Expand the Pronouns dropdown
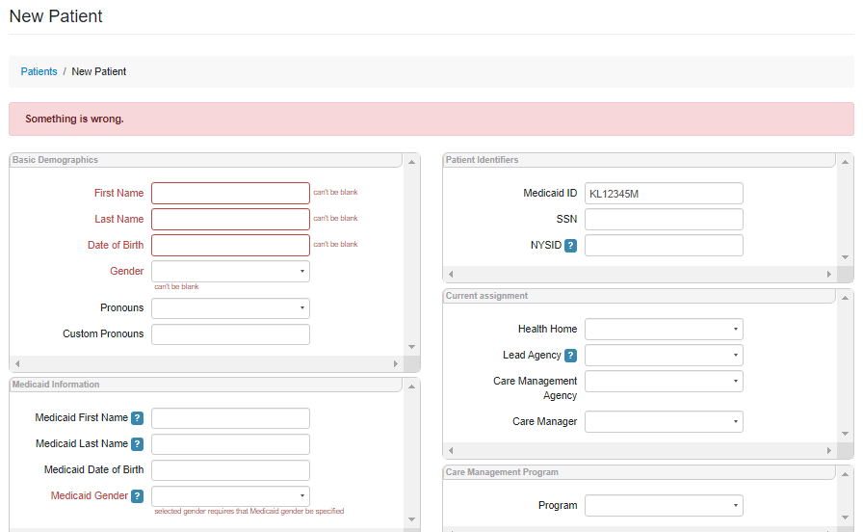 point(230,308)
